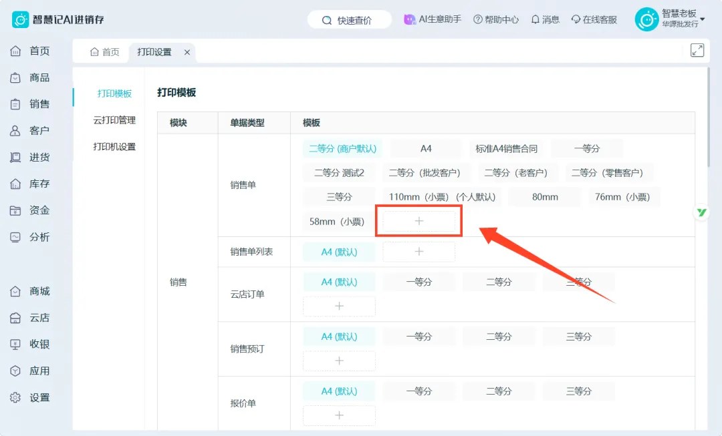Select the 三等分 销售单 template

[x=339, y=197]
